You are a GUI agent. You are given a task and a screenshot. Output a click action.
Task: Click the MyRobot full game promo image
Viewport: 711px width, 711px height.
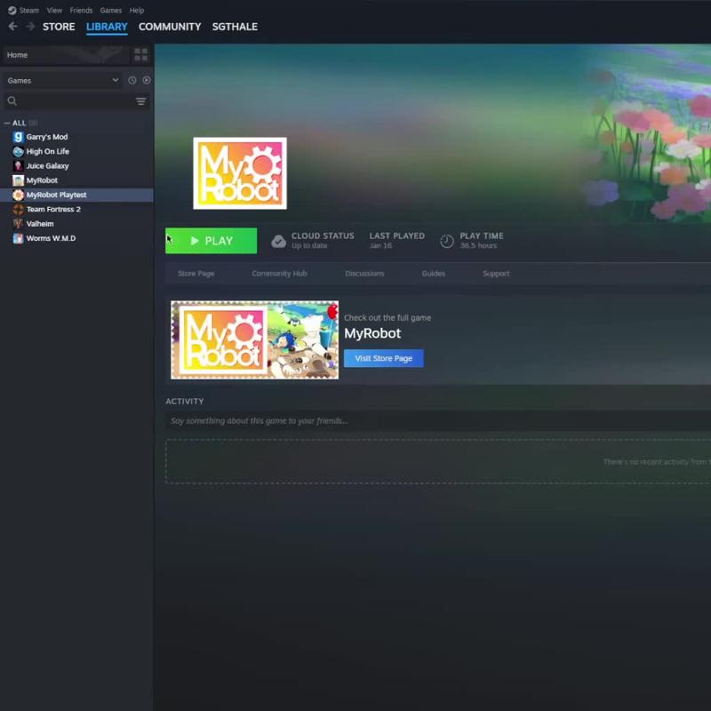tap(254, 340)
